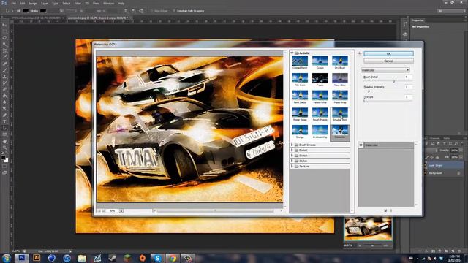Expand the Texture filter folder

292,167
